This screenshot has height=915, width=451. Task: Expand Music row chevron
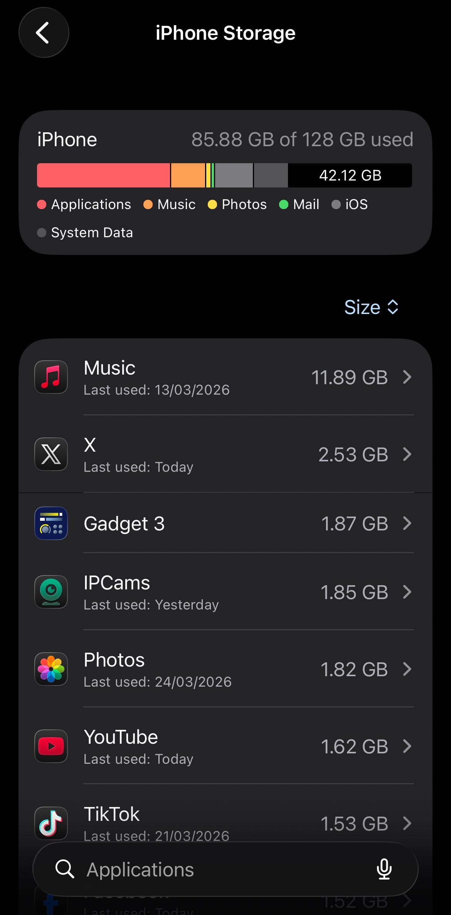click(407, 377)
